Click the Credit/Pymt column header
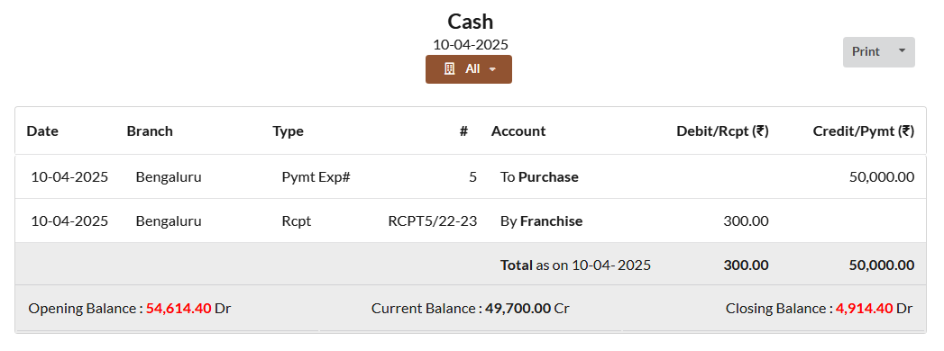This screenshot has width=944, height=351. [864, 131]
